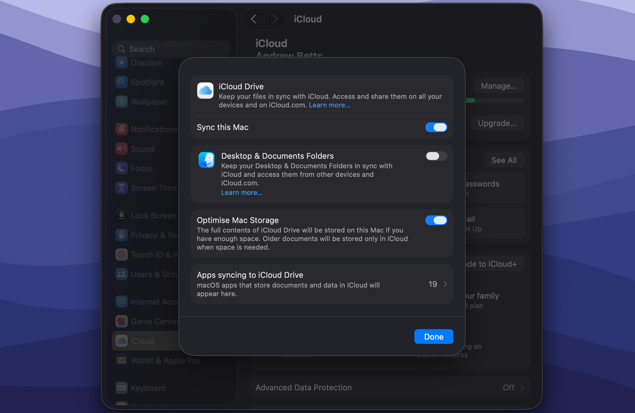Viewport: 635px width, 413px height.
Task: Select Sound in the sidebar
Action: tap(143, 149)
